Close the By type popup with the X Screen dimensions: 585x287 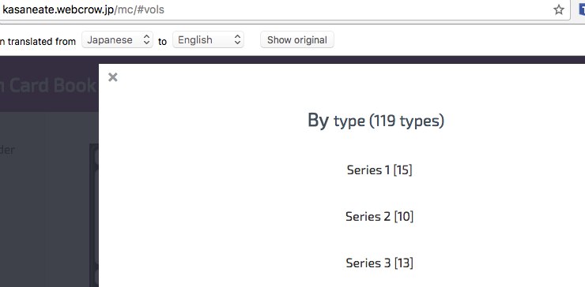pos(113,77)
